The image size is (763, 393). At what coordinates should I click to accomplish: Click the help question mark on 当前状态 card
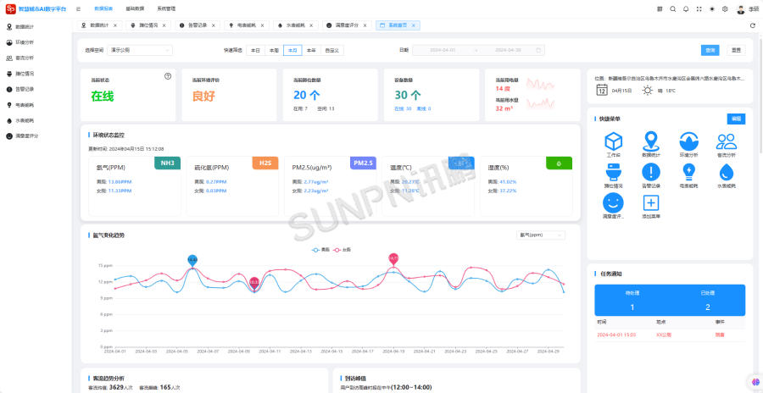[x=168, y=76]
